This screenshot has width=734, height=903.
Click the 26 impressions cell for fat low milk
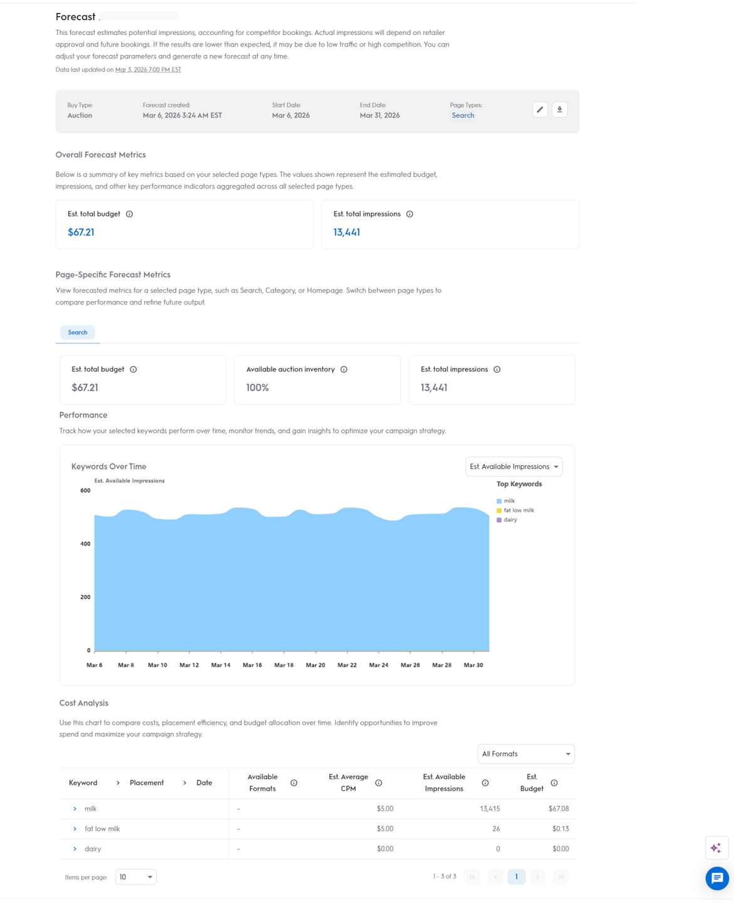496,830
